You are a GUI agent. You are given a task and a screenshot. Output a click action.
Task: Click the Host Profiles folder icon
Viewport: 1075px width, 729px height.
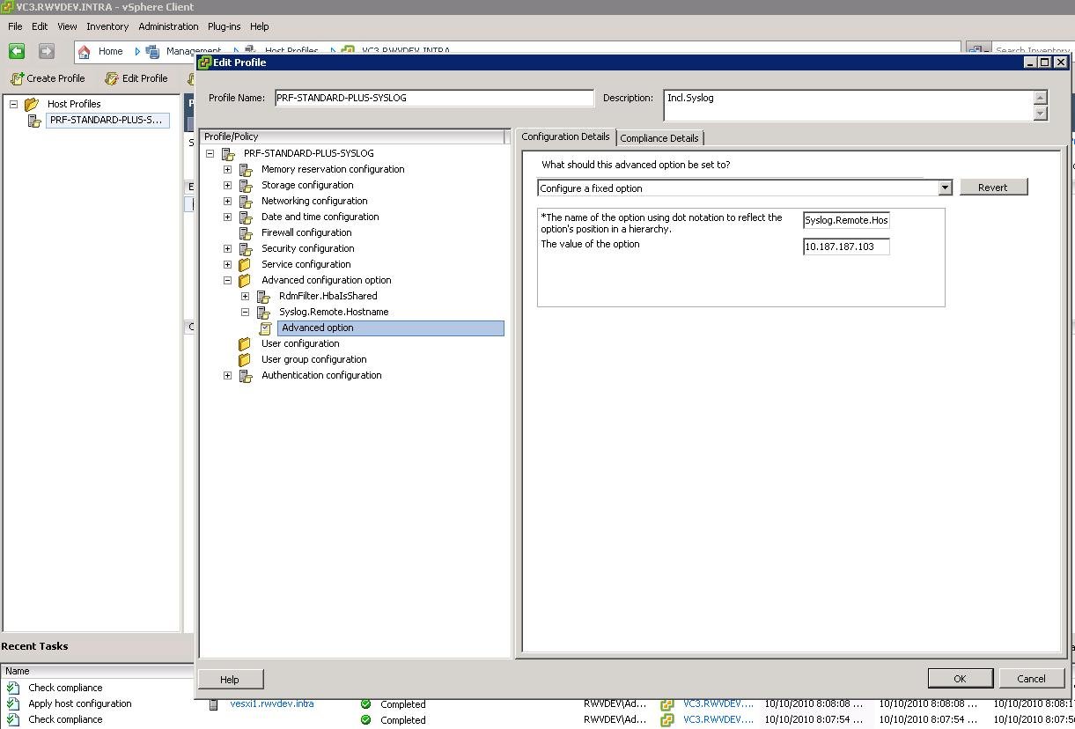(x=33, y=104)
